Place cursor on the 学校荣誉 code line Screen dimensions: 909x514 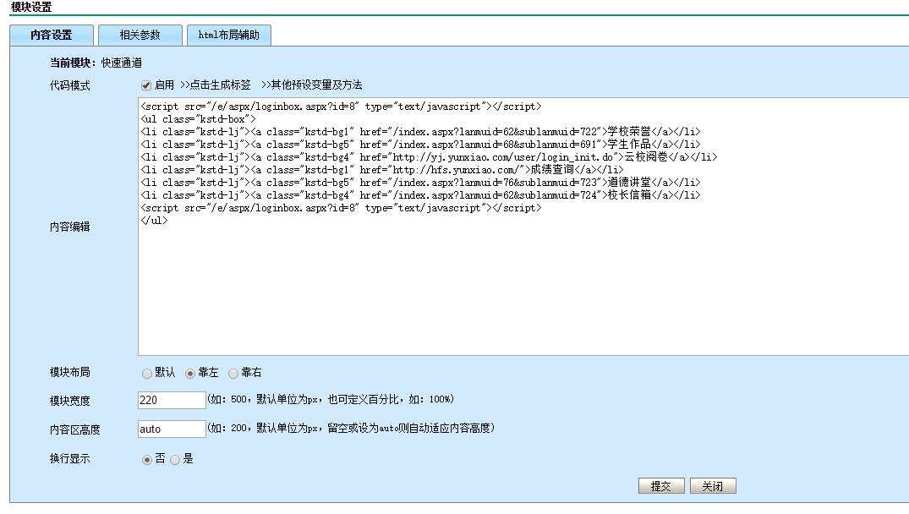click(x=420, y=132)
